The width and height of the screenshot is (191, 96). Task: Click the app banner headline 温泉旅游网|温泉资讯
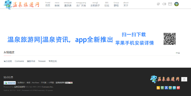click(x=60, y=39)
